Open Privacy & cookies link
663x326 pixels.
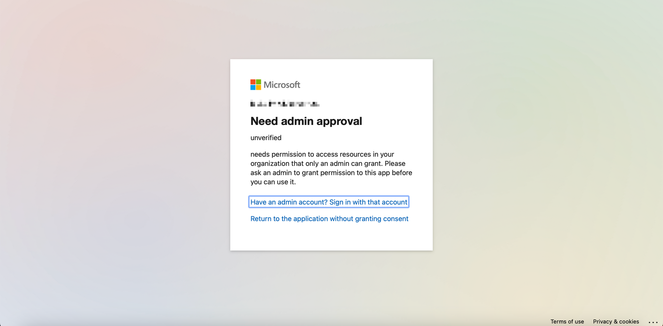coord(616,321)
